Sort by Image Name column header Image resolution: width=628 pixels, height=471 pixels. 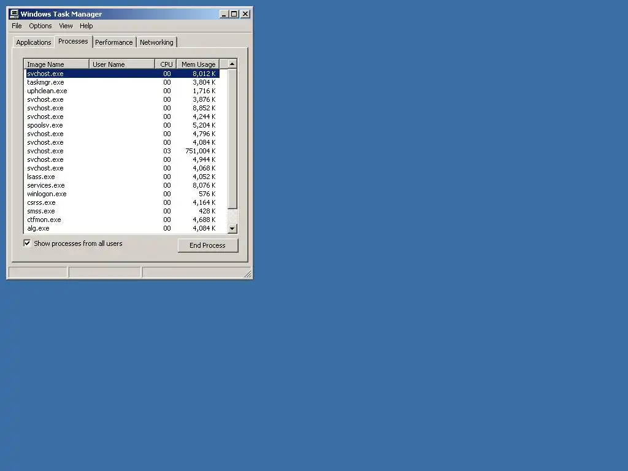pos(56,64)
